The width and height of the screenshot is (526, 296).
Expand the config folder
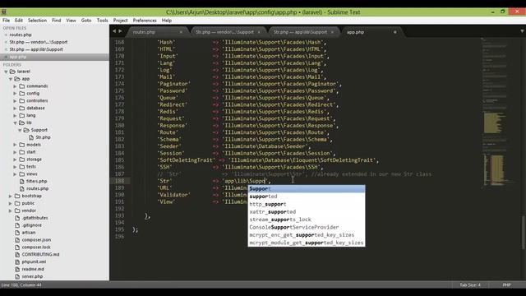[x=15, y=94]
